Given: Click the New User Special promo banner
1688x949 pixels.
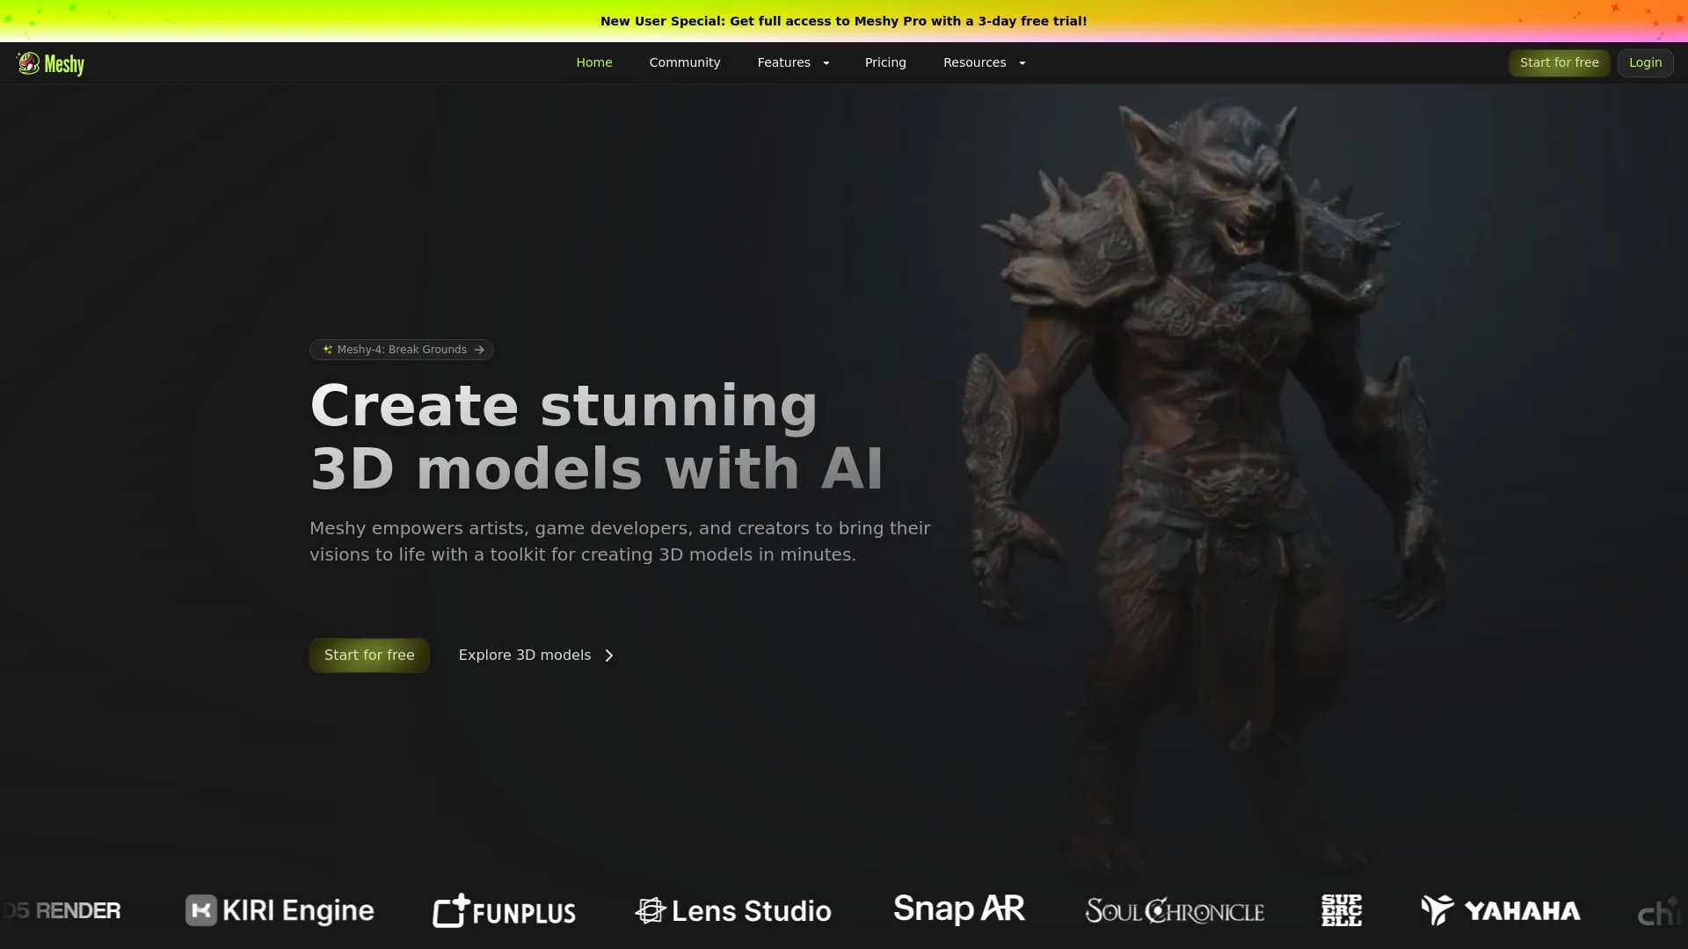Looking at the screenshot, I should click(843, 21).
